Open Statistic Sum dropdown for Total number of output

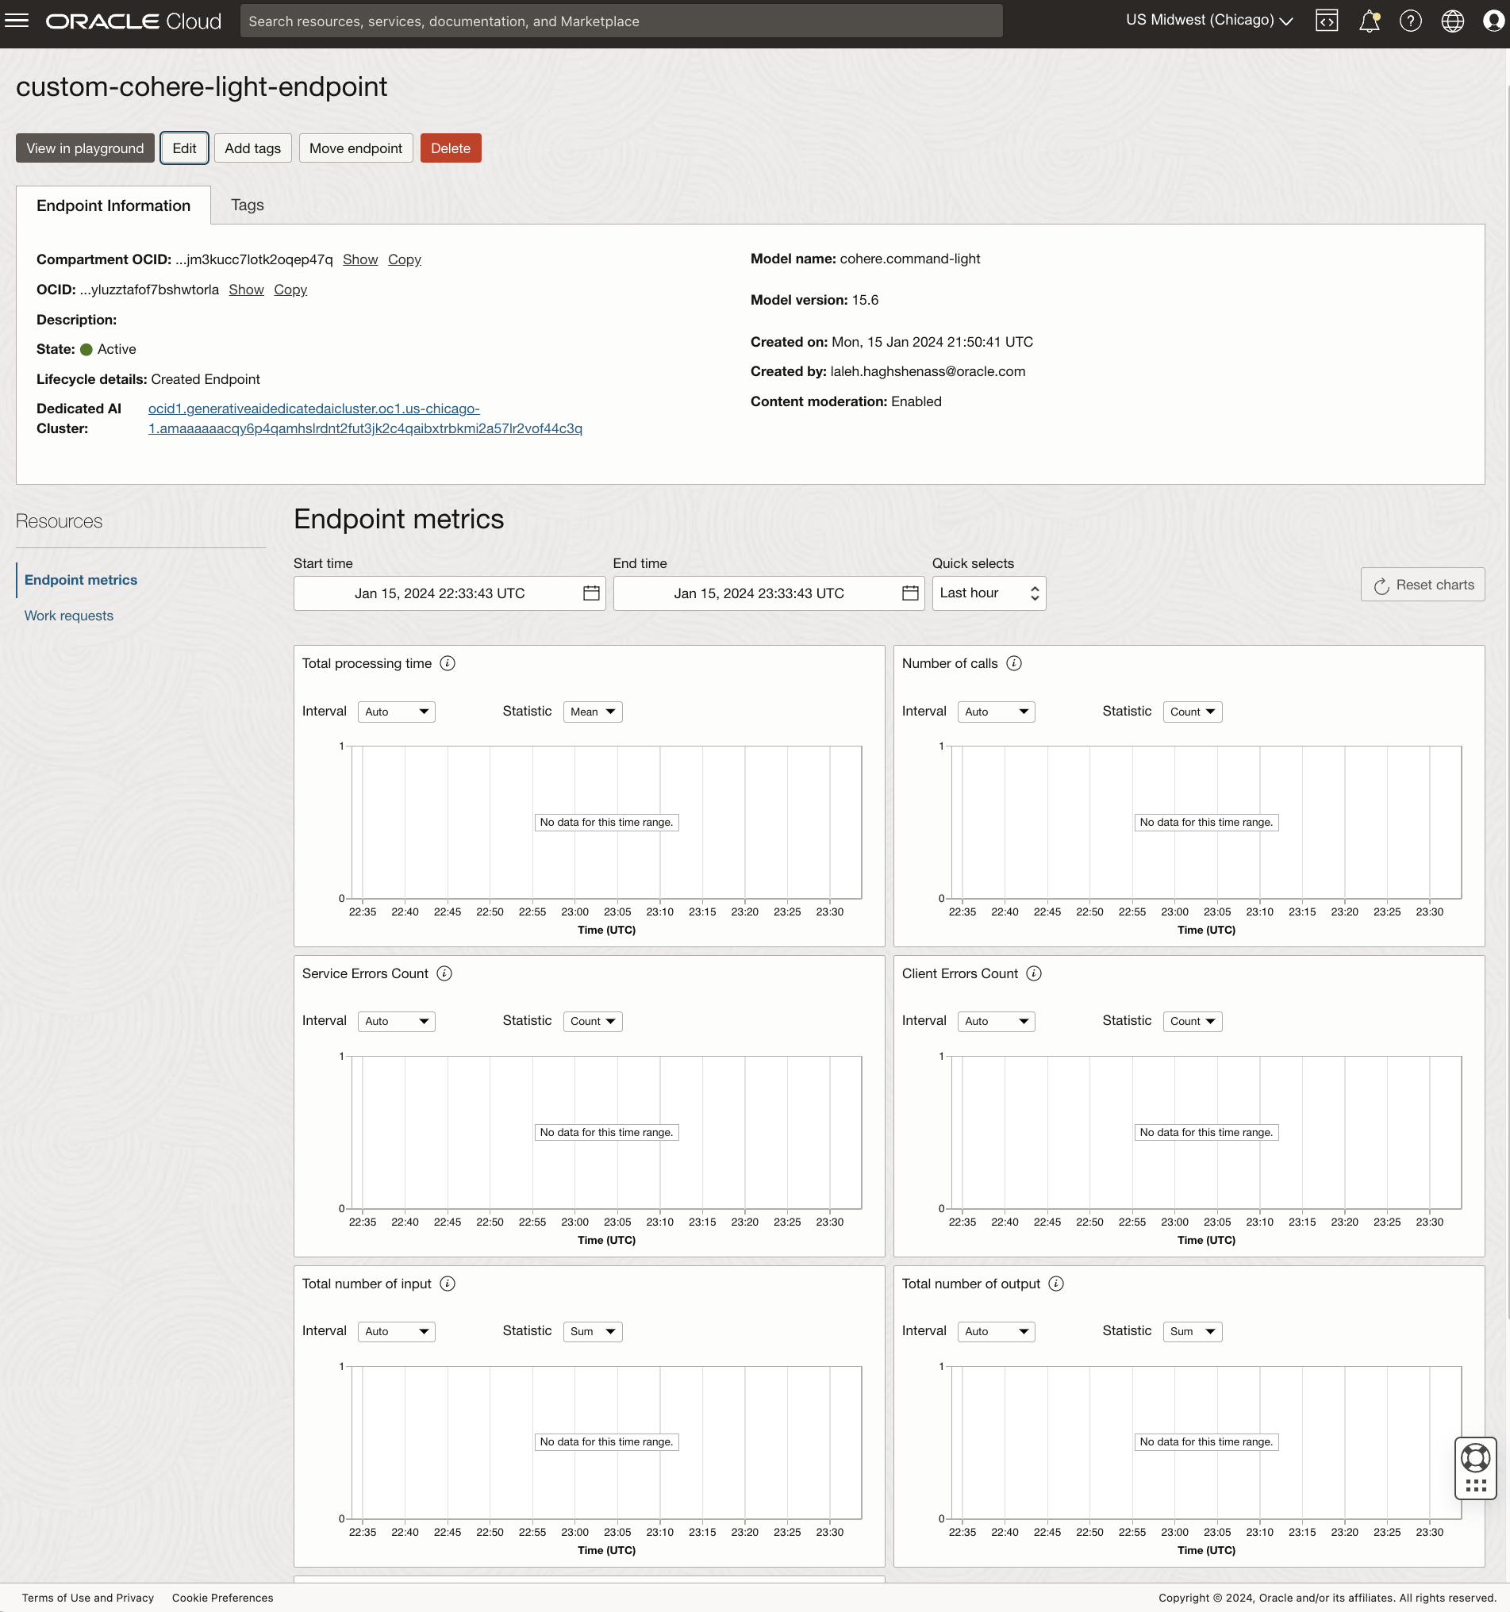[1193, 1331]
